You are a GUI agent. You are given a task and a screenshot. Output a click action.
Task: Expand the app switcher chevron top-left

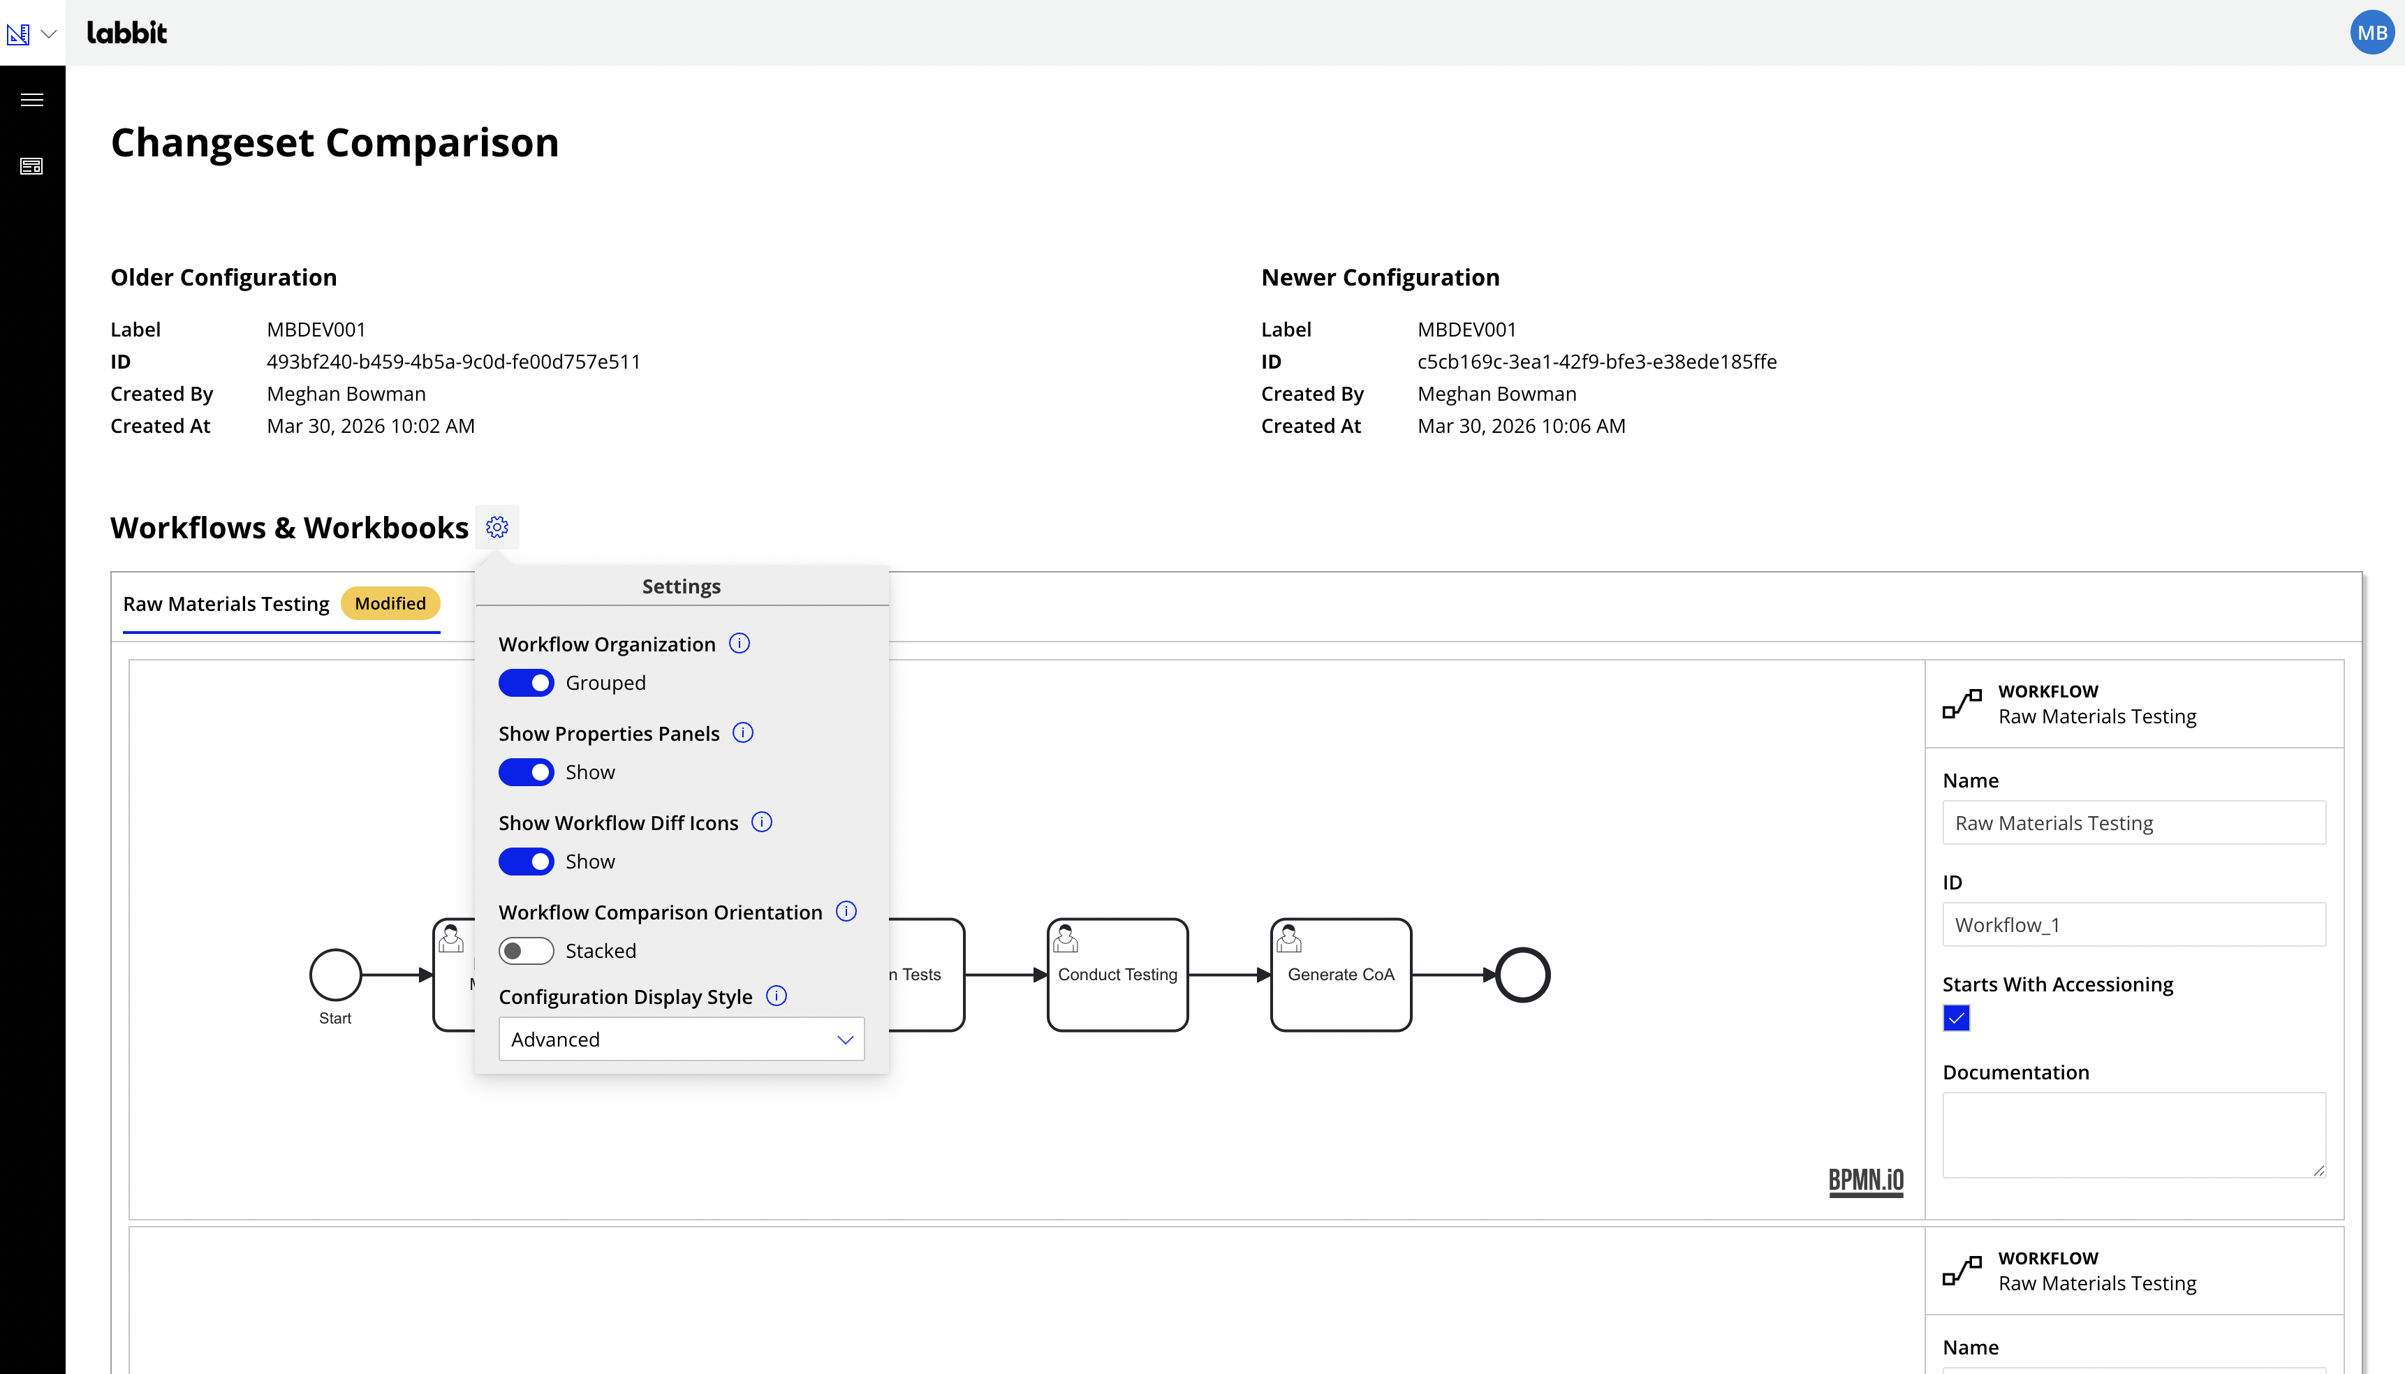point(49,34)
